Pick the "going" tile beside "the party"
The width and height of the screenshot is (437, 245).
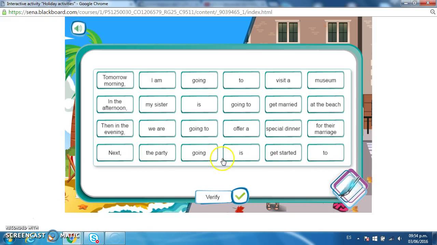[x=199, y=153]
